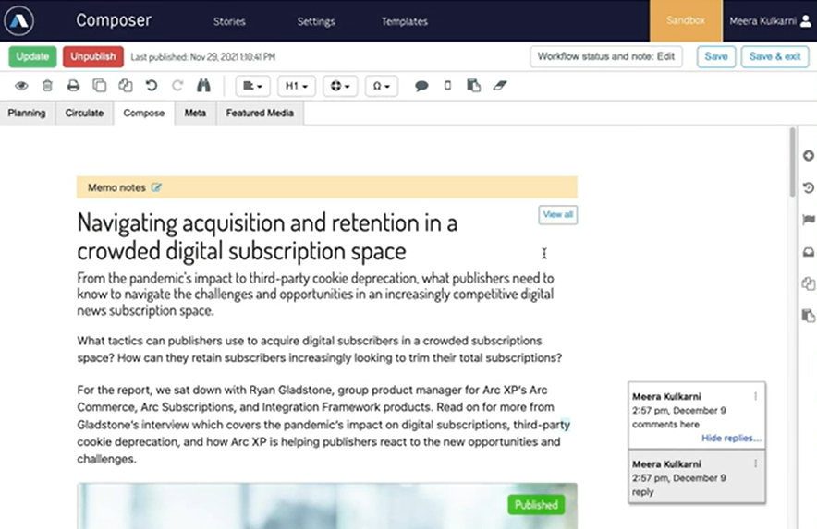The width and height of the screenshot is (817, 529).
Task: Edit Memo notes pencil icon
Action: (x=156, y=187)
